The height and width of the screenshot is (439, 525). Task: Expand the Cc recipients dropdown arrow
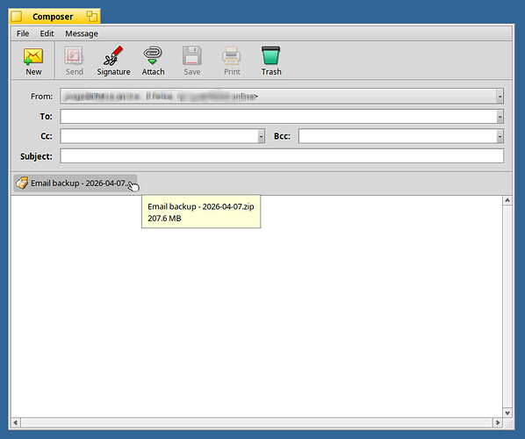tap(261, 136)
